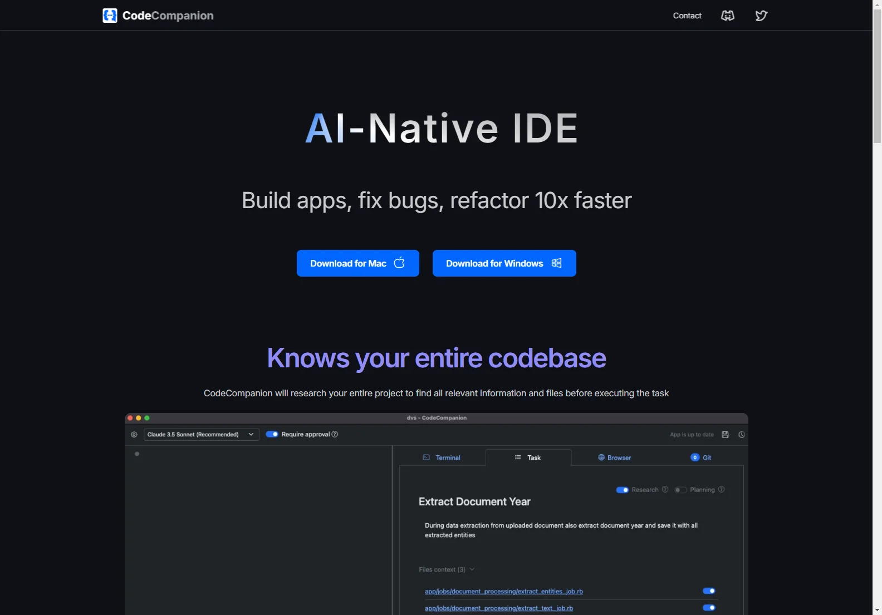Switch to the Browser tab
The height and width of the screenshot is (615, 882).
click(x=615, y=457)
